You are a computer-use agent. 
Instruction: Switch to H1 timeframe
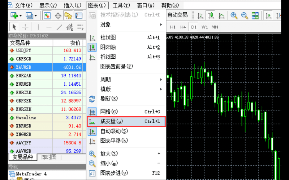[173, 27]
